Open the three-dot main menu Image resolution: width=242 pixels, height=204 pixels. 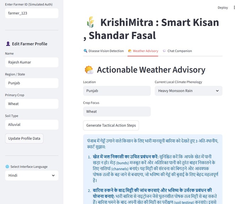coord(234,7)
